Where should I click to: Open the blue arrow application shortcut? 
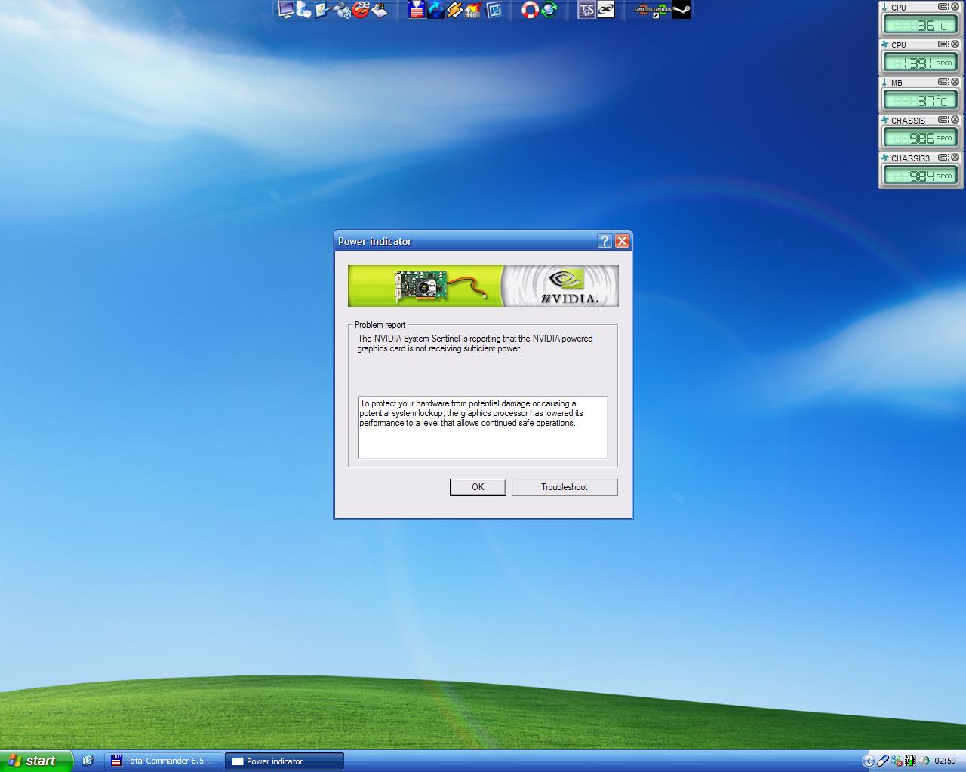(435, 9)
